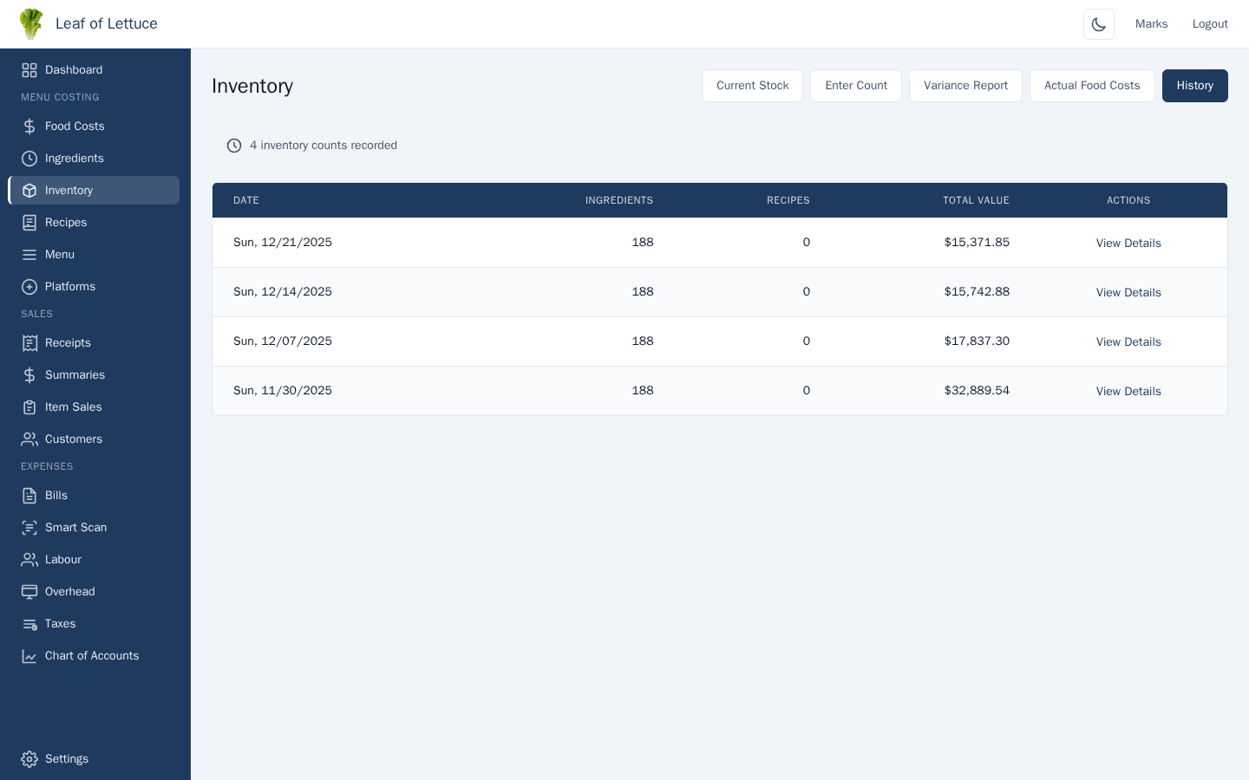View Details for the 12/21/2025 count
Viewport: 1249px width, 780px height.
1128,243
